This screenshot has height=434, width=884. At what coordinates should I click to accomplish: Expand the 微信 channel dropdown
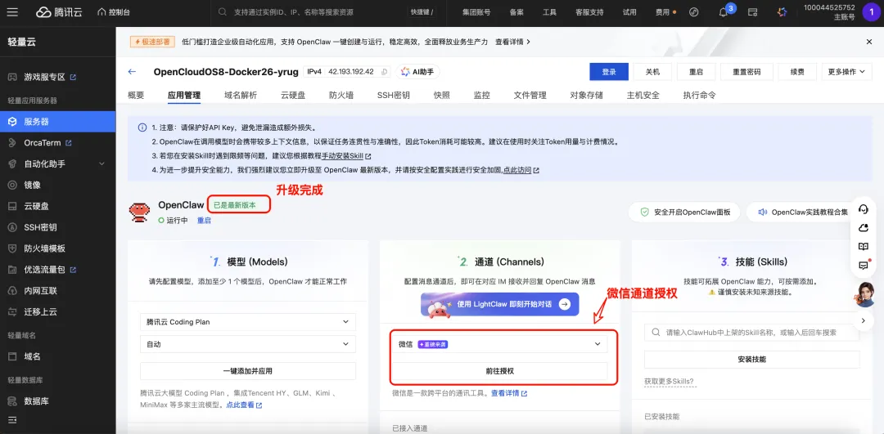pos(500,344)
